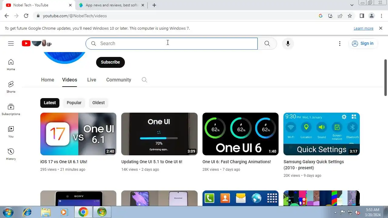Open Windows Explorer from taskbar
The image size is (388, 218).
tap(46, 212)
